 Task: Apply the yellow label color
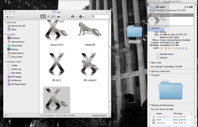173,48
